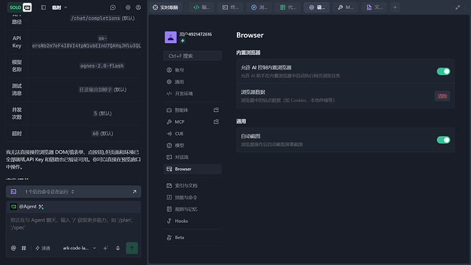This screenshot has width=471, height=265.
Task: Add a new tab with plus button
Action: (395, 8)
